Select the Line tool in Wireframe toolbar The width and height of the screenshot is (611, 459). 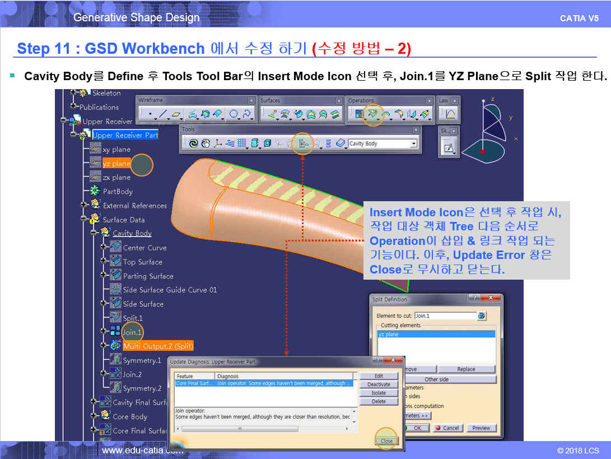pos(162,114)
